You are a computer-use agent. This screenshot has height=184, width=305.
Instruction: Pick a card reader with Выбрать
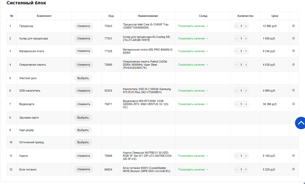coord(83,130)
